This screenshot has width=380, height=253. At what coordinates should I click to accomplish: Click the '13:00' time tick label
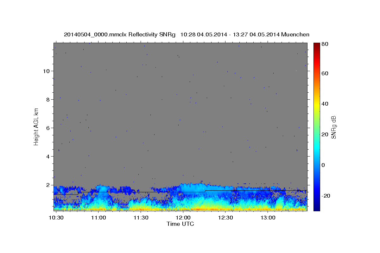tap(268, 218)
